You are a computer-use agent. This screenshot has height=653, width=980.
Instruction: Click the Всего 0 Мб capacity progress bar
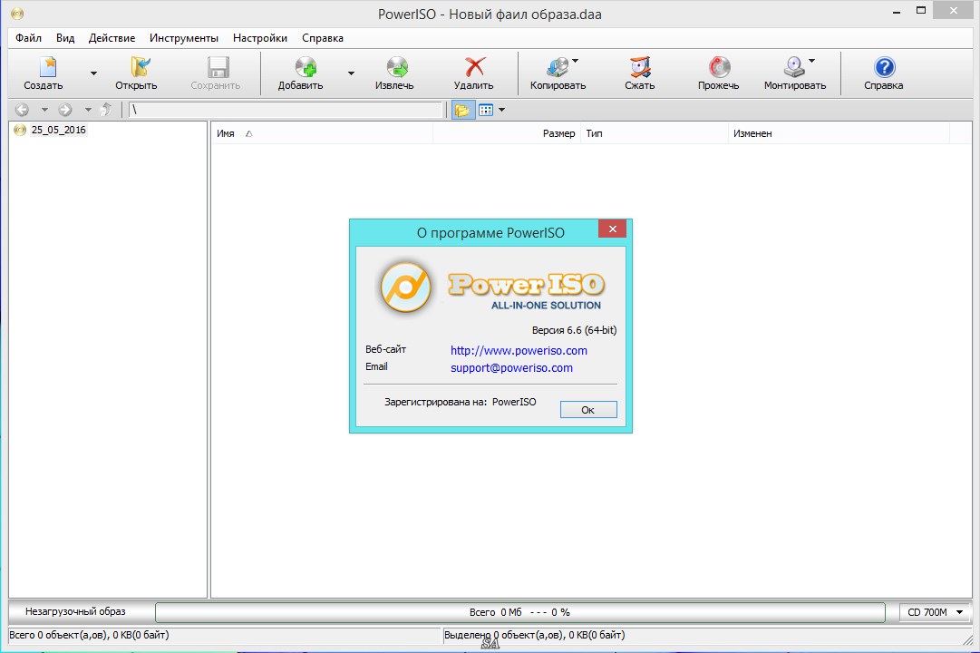tap(520, 612)
